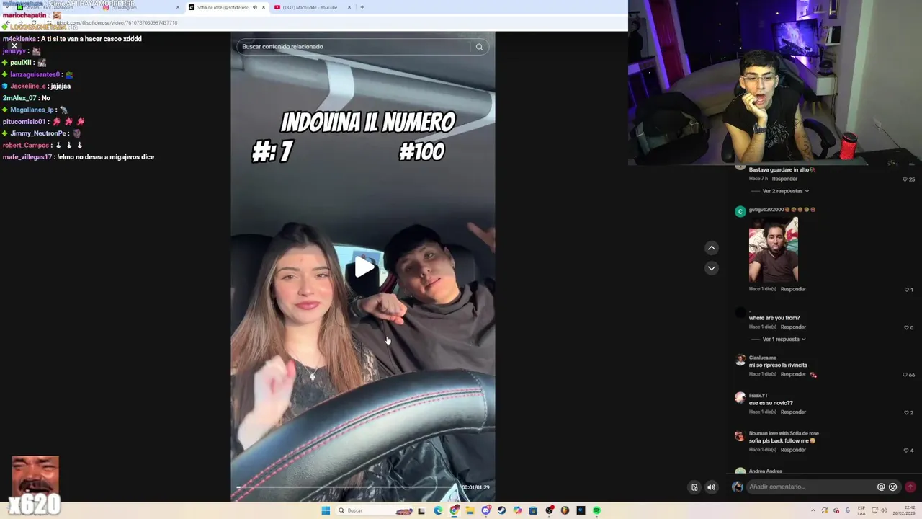Image resolution: width=922 pixels, height=519 pixels.
Task: Click chat message from mafe_villegas17
Action: click(x=79, y=156)
